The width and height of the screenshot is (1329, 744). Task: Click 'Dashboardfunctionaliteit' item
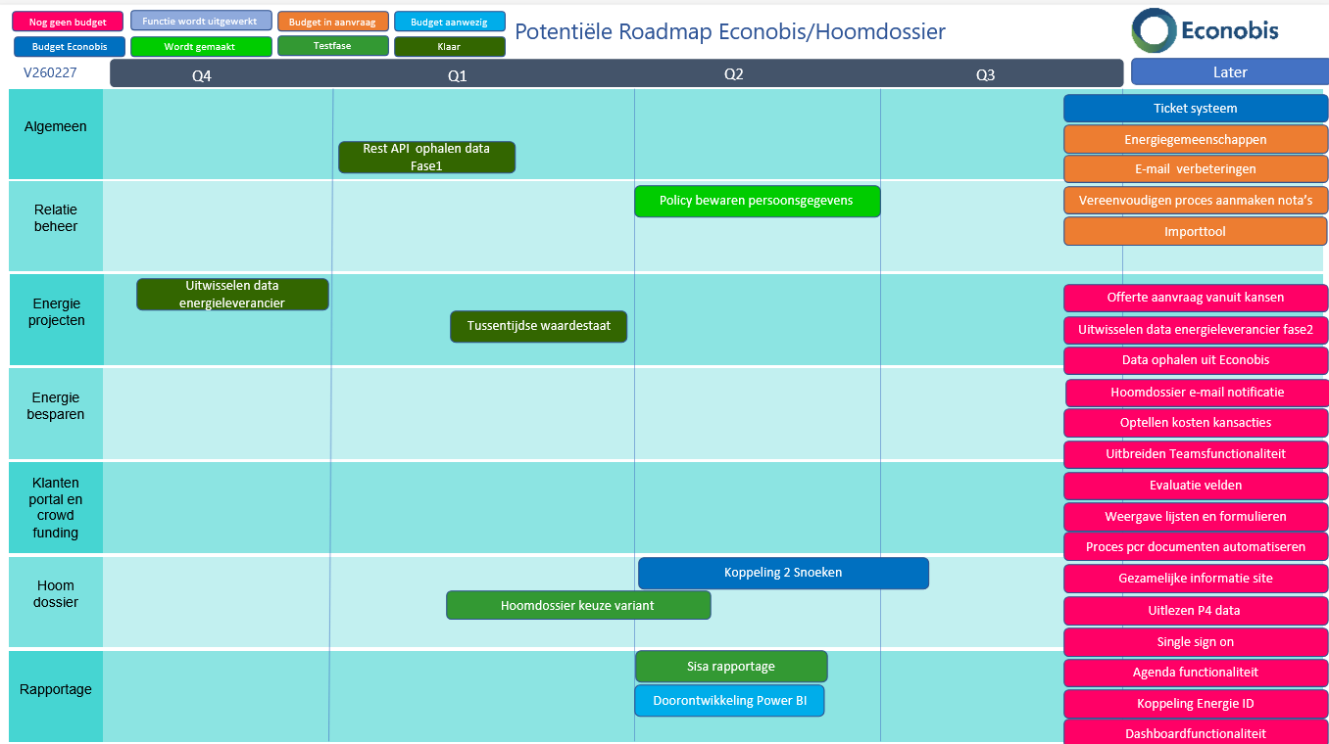[x=1196, y=732]
